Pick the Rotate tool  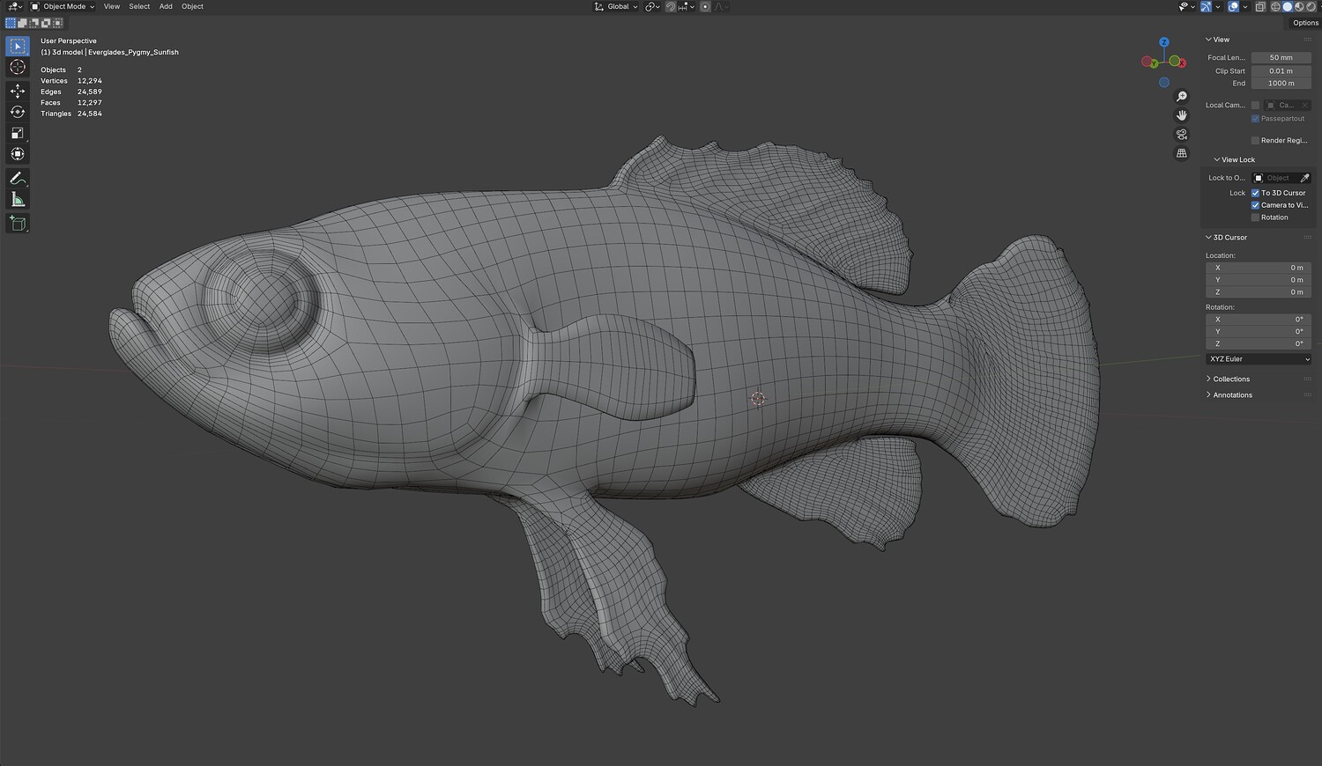click(18, 112)
